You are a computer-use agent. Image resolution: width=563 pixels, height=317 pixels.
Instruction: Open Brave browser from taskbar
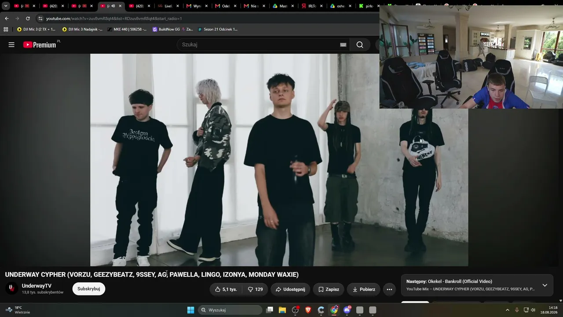[x=308, y=310]
